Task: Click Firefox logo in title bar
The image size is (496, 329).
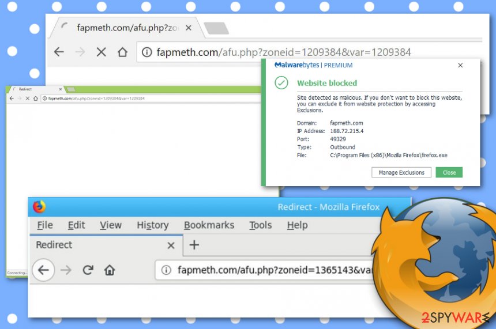Action: (39, 207)
